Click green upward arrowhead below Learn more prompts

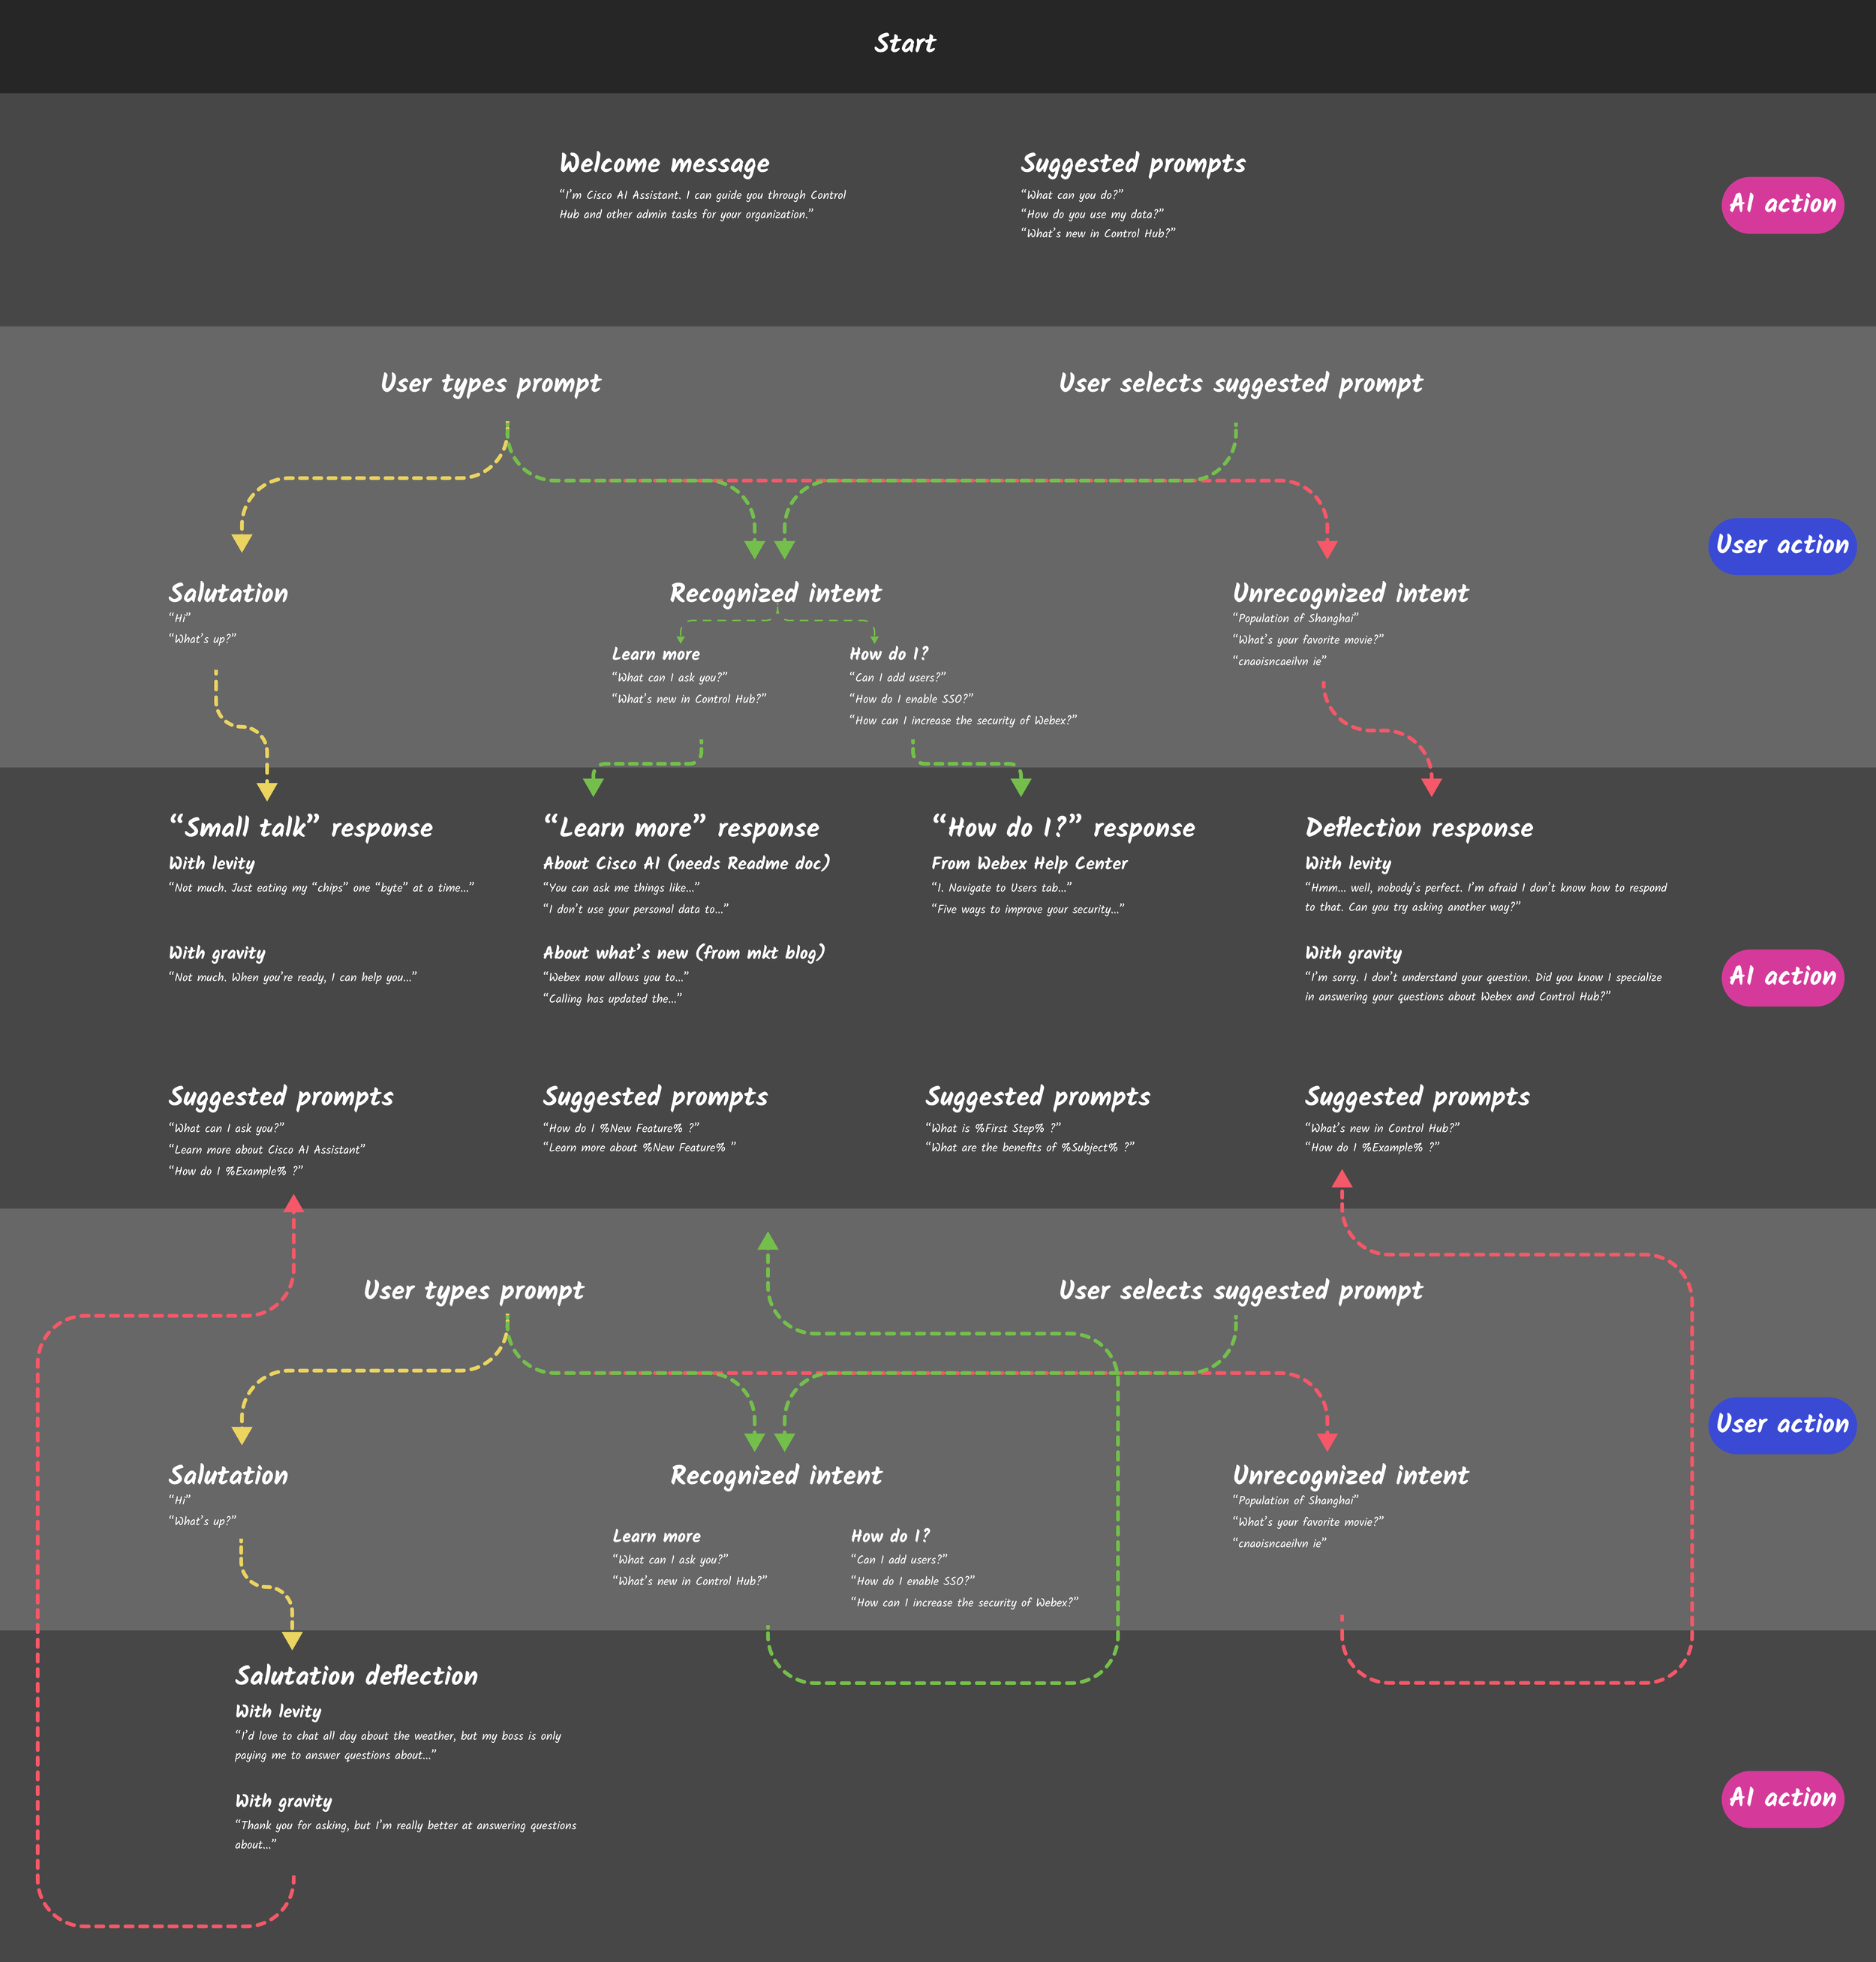point(767,1242)
